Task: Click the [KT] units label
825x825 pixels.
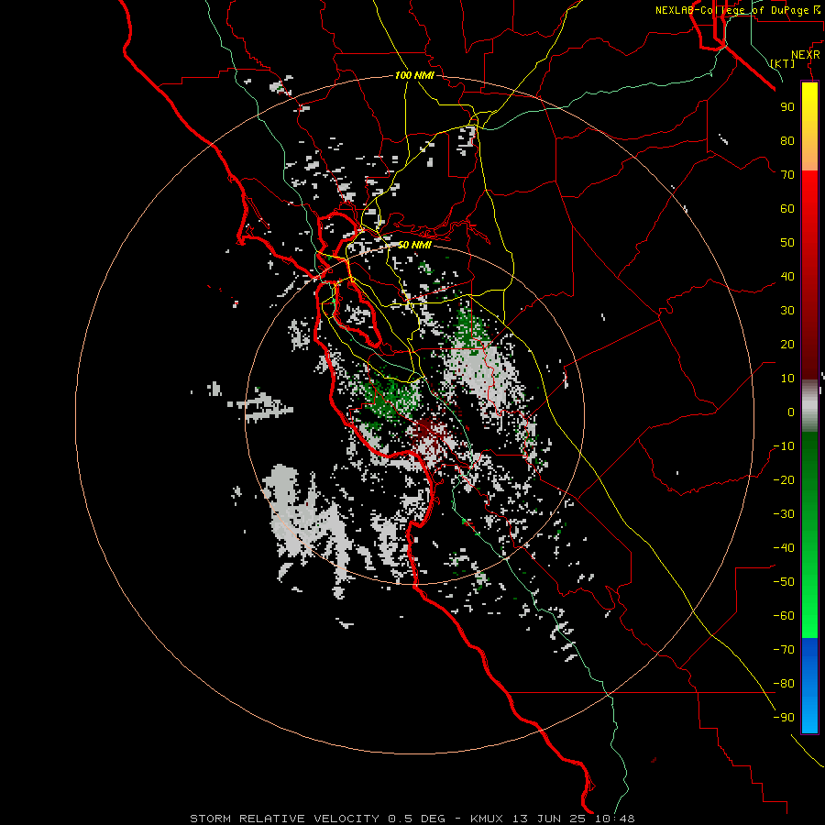Action: click(x=783, y=63)
